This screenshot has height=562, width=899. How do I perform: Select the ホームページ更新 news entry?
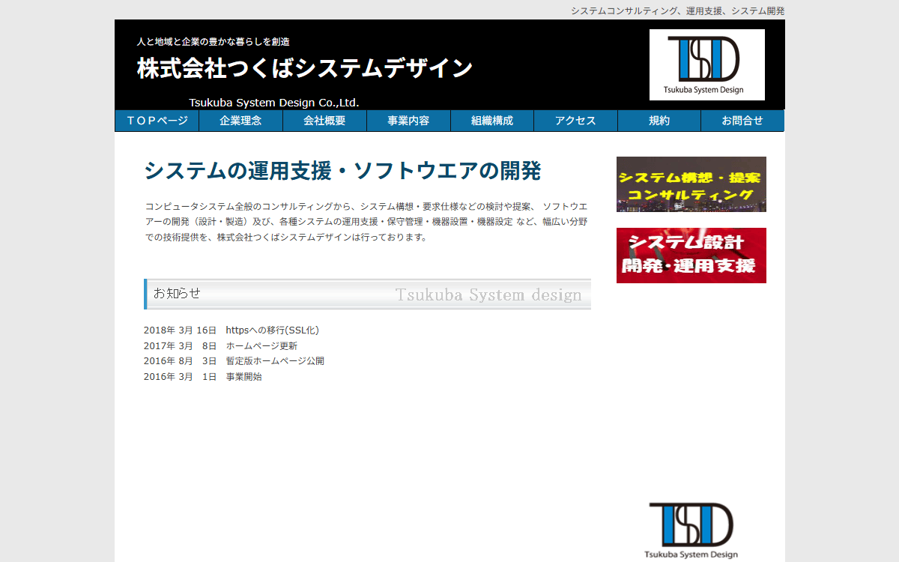click(x=261, y=345)
